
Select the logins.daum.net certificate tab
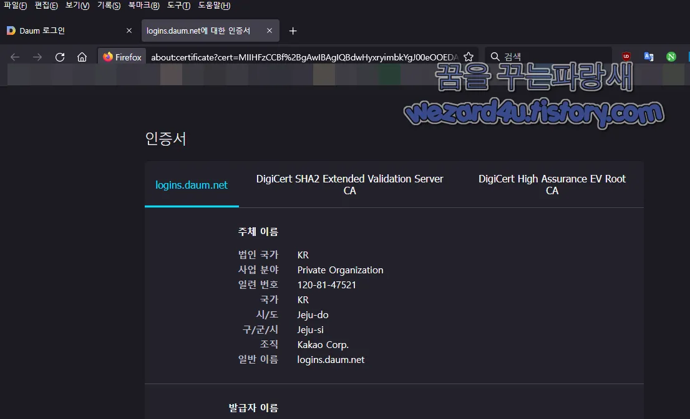(x=192, y=185)
